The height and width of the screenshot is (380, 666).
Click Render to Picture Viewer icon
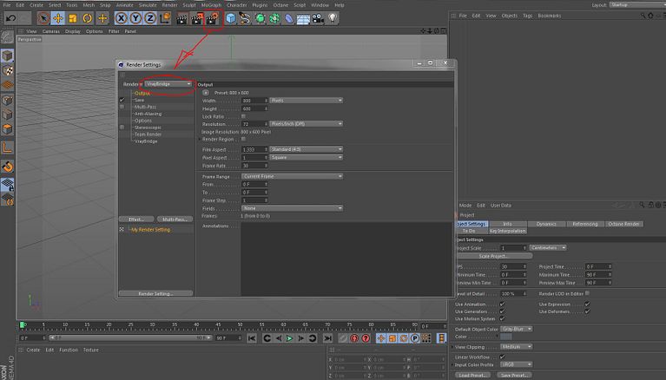(x=197, y=19)
